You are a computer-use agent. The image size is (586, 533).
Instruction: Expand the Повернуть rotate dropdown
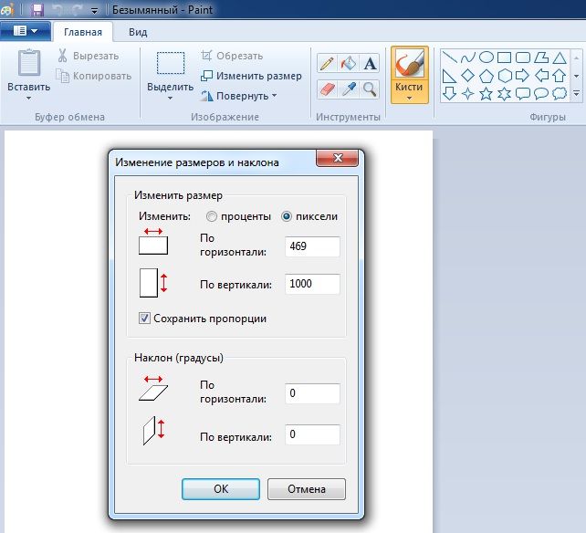tap(239, 96)
